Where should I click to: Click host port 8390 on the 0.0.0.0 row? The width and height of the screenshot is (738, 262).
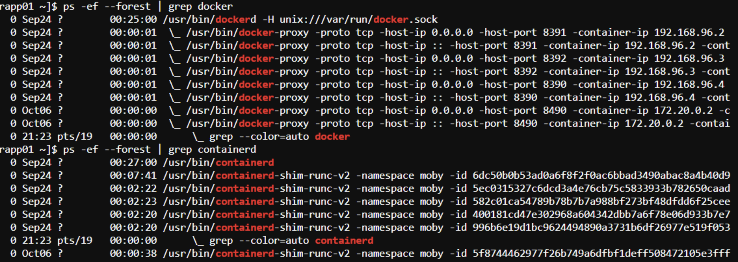[x=554, y=85]
